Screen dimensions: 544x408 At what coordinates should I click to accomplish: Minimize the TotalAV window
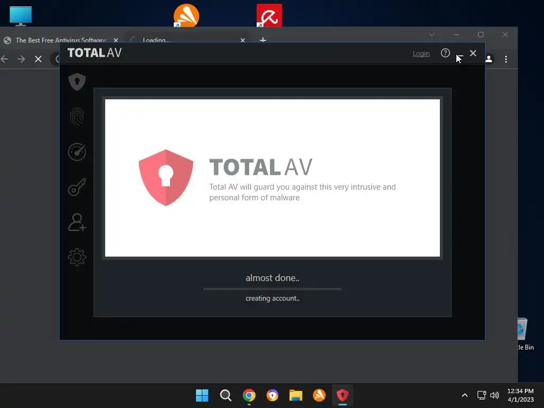coord(460,55)
